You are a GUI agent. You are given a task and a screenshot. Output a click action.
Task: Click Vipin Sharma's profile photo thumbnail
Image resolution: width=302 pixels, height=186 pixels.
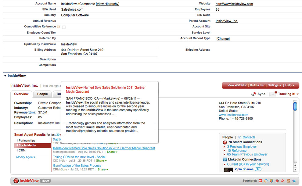(228, 170)
